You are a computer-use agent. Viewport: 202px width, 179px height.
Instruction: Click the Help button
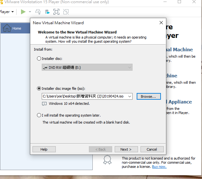44,149
